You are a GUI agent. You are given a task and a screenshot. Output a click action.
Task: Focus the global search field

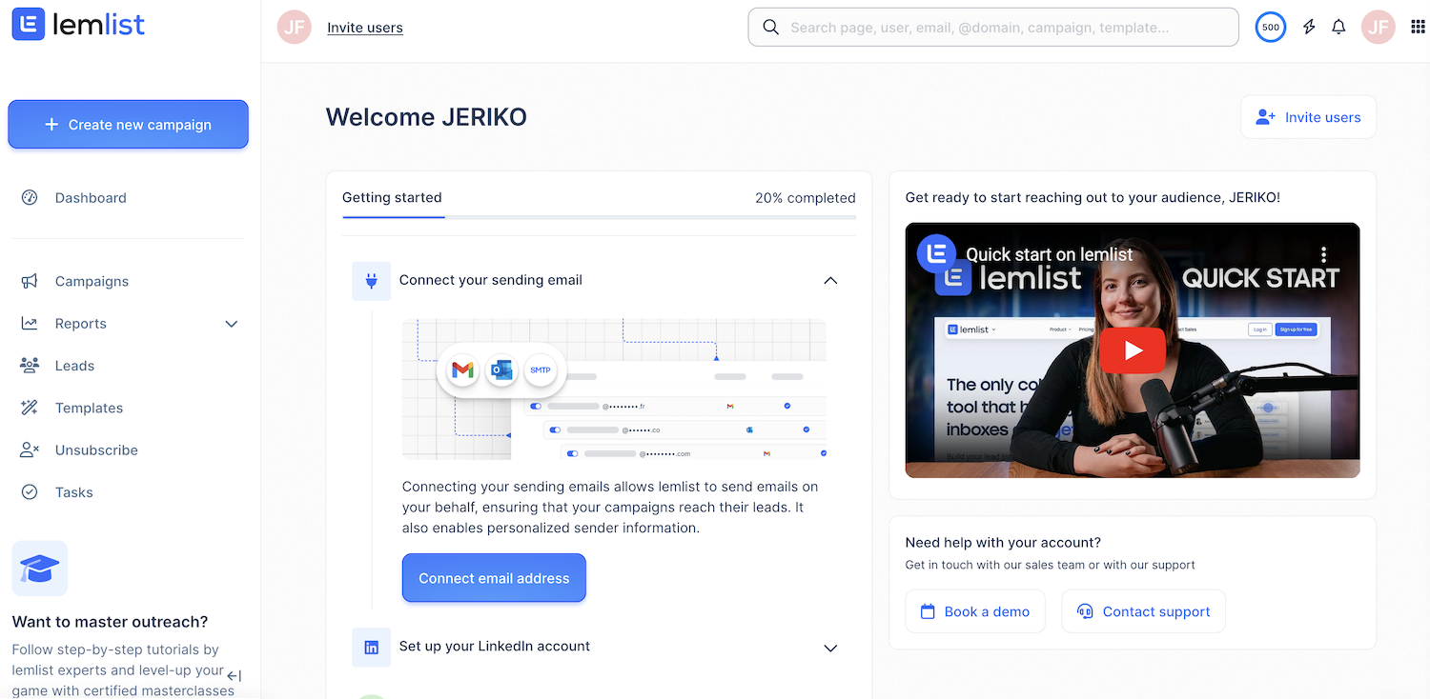click(x=993, y=28)
